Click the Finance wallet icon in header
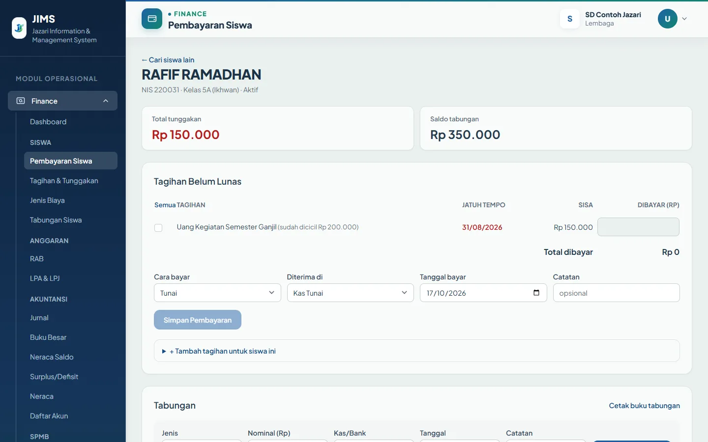This screenshot has height=442, width=708. coord(152,19)
